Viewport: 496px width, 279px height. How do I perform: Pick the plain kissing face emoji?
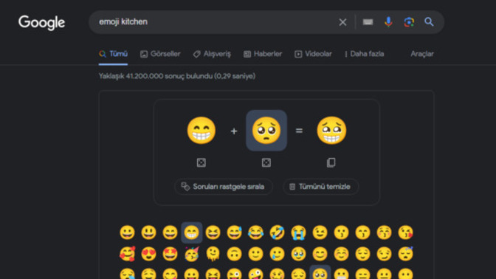(x=341, y=232)
